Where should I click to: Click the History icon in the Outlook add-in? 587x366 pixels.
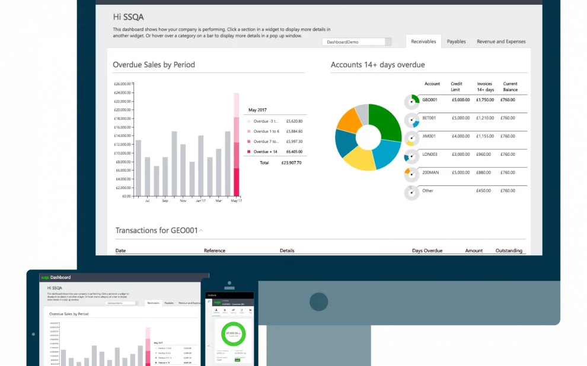click(225, 310)
